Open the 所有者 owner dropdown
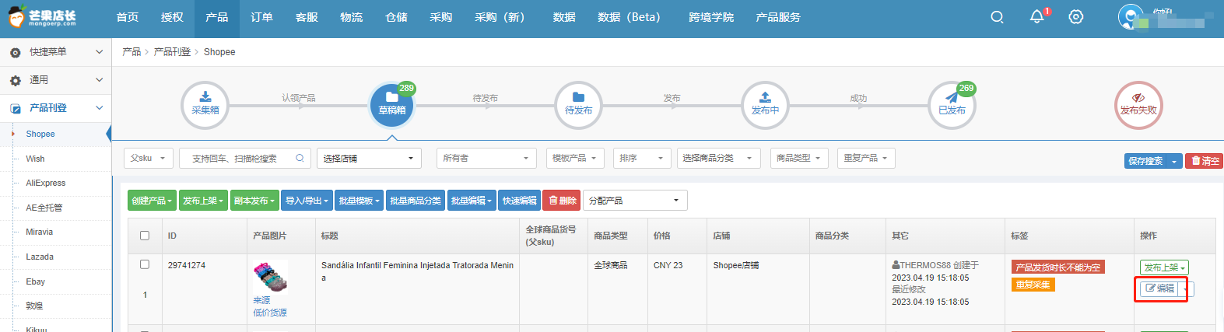1224x332 pixels. (486, 159)
